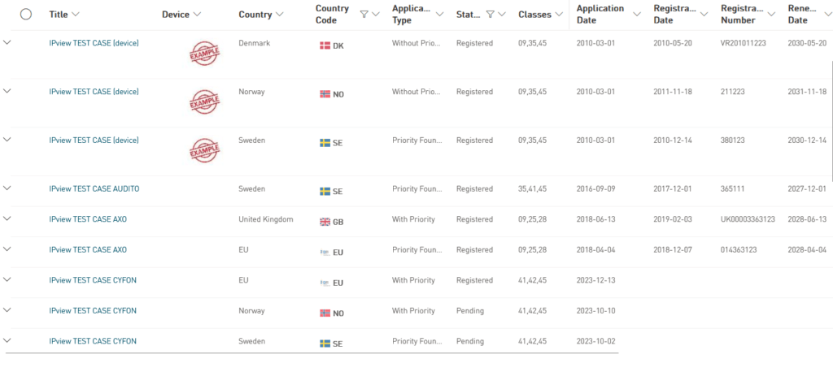Open the Title column sort chevron
The image size is (833, 376).
(76, 15)
